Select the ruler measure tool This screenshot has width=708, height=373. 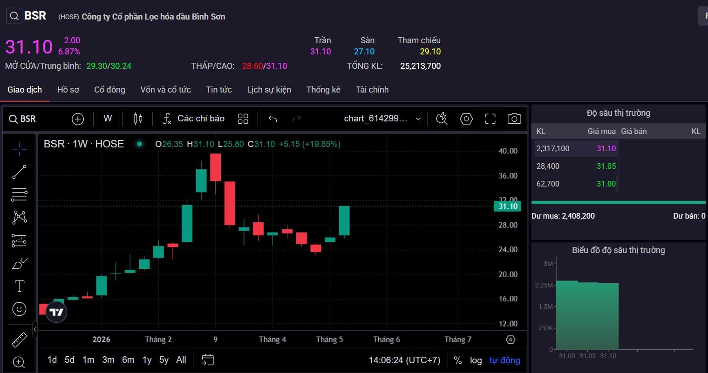click(19, 340)
